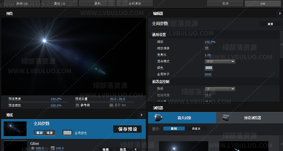Viewport: 283px width, 151px height.
Task: Toggle the 缩放偏移 checkbox
Action: (207, 48)
